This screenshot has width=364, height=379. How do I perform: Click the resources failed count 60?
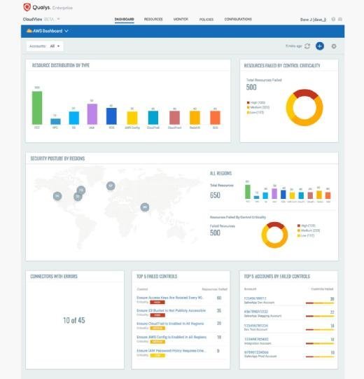click(x=219, y=298)
